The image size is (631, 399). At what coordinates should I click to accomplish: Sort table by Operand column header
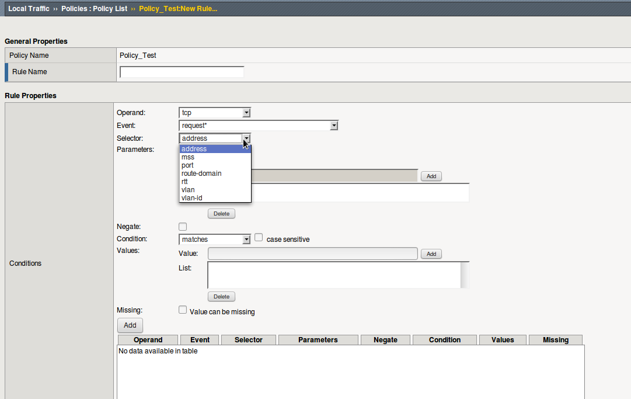[x=148, y=340]
